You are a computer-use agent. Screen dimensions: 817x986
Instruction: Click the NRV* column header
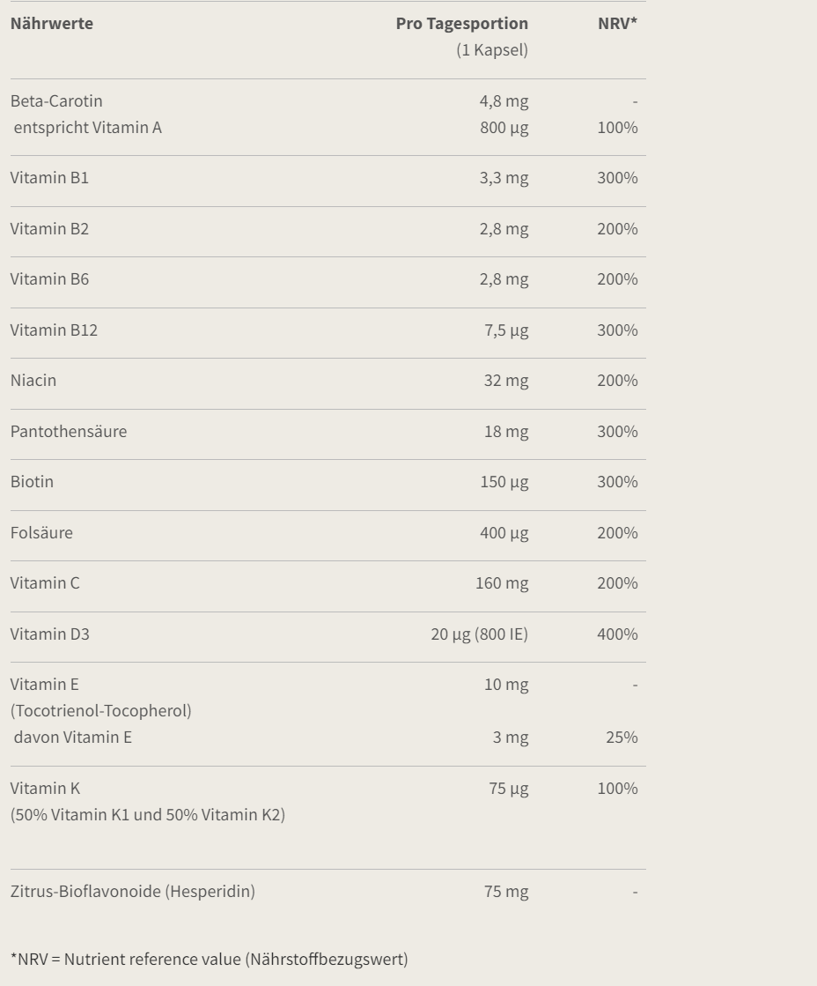617,23
